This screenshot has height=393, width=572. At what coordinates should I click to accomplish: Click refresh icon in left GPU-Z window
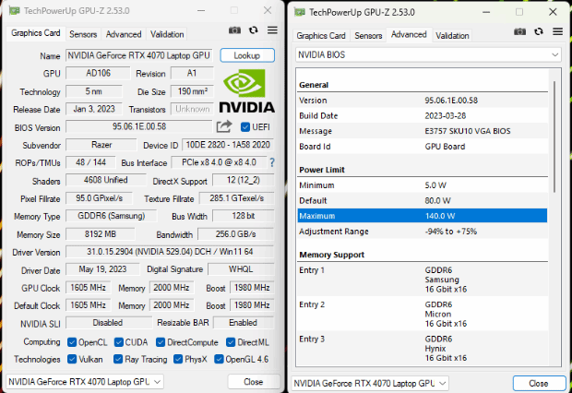click(254, 30)
